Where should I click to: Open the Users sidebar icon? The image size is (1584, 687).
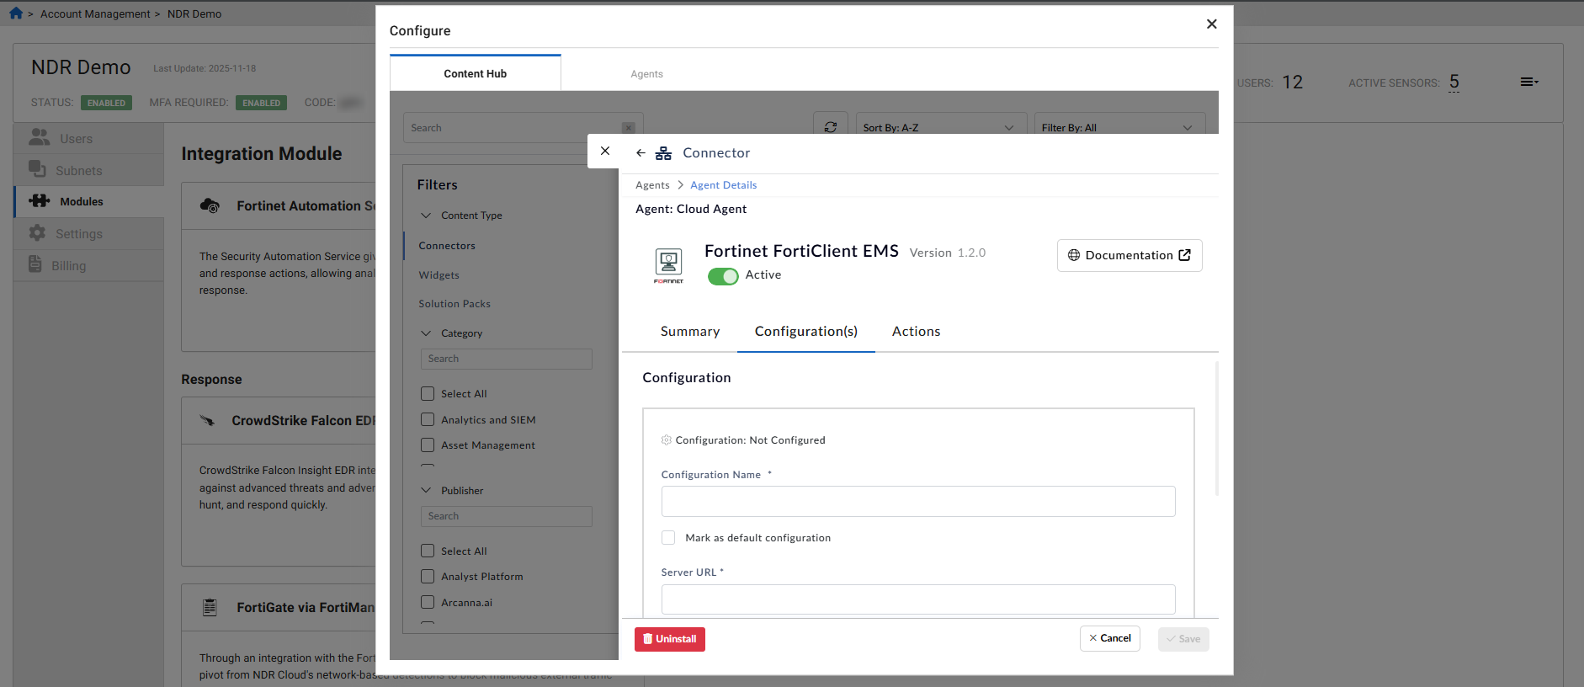pyautogui.click(x=39, y=137)
